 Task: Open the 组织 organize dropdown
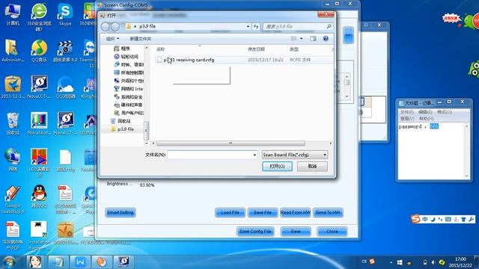pos(112,39)
